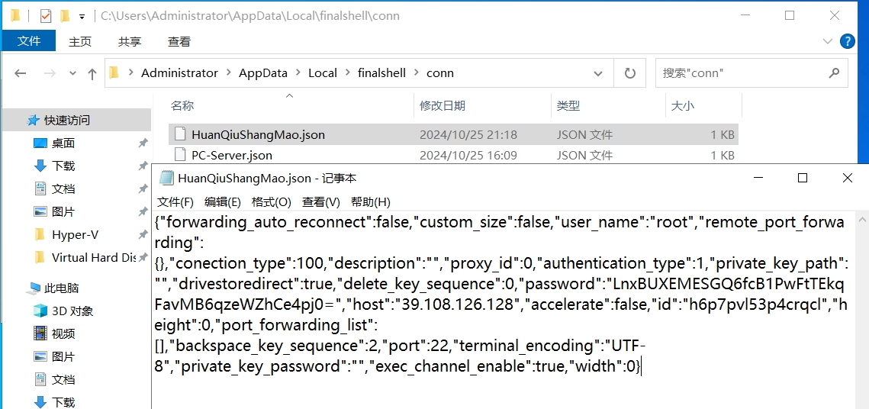Select 此电脑 in the navigation pane
The image size is (869, 409).
[x=62, y=288]
